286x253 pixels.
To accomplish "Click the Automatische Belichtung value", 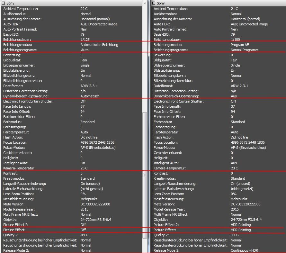I will click(99, 45).
